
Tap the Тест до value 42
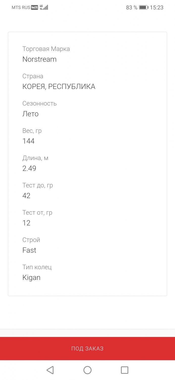[27, 196]
